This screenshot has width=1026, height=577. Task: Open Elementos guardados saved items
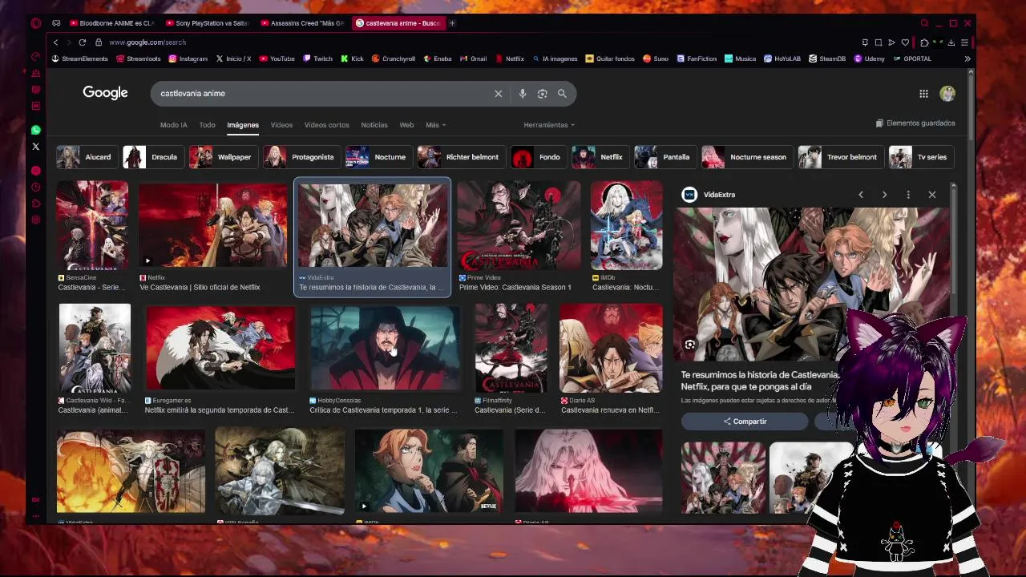point(915,123)
